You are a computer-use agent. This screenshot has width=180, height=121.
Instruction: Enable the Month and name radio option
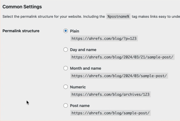tap(66, 68)
